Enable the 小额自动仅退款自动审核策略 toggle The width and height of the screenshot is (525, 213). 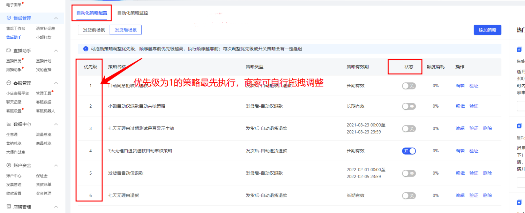(409, 106)
